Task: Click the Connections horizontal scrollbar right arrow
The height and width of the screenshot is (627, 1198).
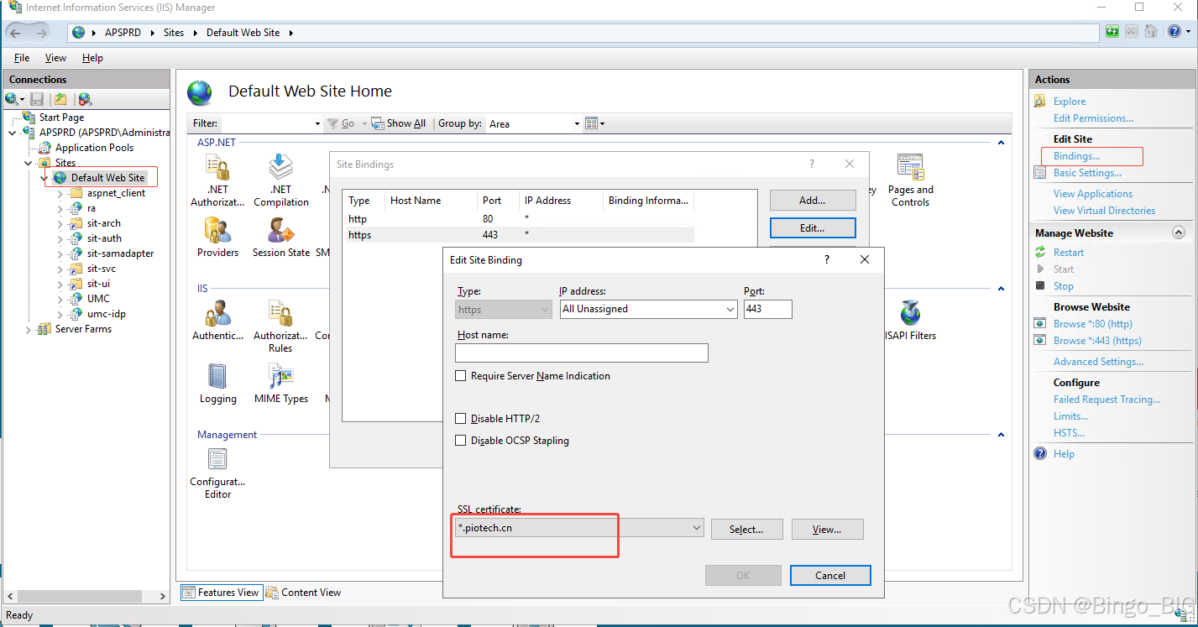Action: [163, 597]
